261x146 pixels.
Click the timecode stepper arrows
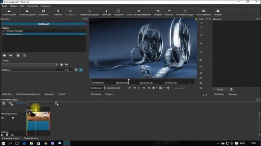click(105, 88)
